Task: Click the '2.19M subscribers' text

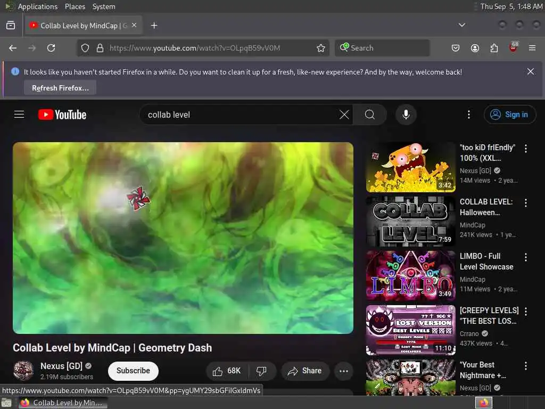Action: [x=67, y=377]
